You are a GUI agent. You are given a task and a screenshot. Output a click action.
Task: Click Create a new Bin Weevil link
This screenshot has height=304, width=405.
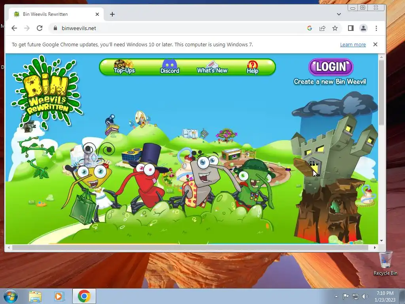[x=330, y=82]
